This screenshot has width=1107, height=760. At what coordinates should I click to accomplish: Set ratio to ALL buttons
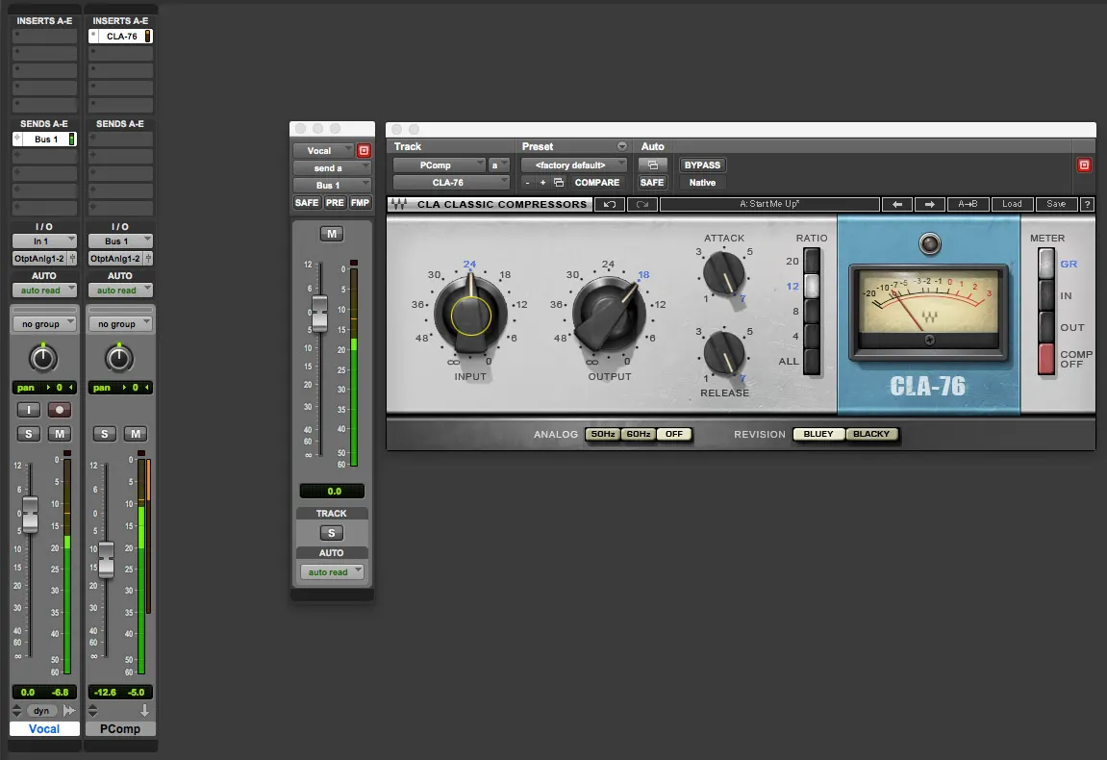(812, 361)
